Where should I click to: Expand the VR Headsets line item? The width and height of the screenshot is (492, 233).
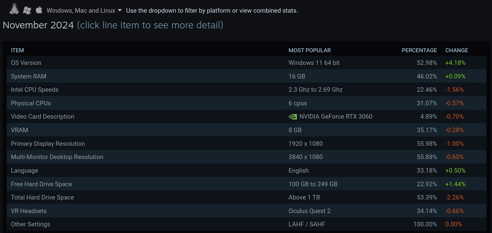tap(246, 211)
